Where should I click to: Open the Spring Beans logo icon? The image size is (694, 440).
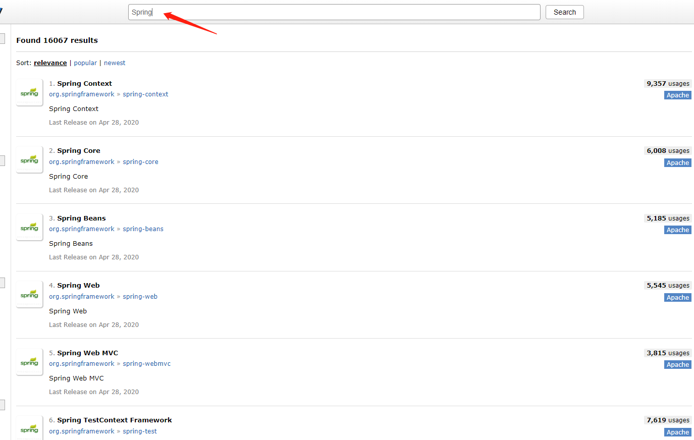click(x=29, y=227)
